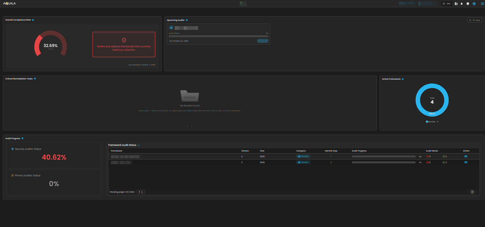Click info icon next to Active Framework
The height and width of the screenshot is (227, 485).
coord(403,79)
